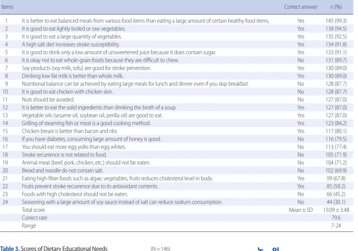Click the '(N = 146)' sample size note
Image resolution: width=358 pixels, height=251 pixels.
tap(160, 249)
